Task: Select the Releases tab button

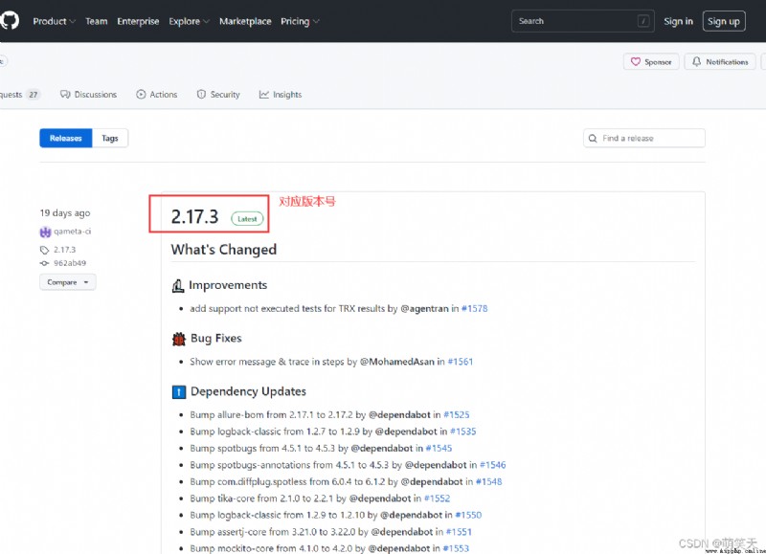Action: [x=65, y=138]
